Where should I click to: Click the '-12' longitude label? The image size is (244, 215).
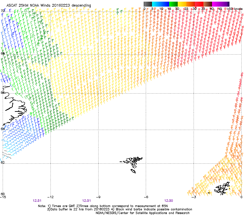click(x=50, y=197)
